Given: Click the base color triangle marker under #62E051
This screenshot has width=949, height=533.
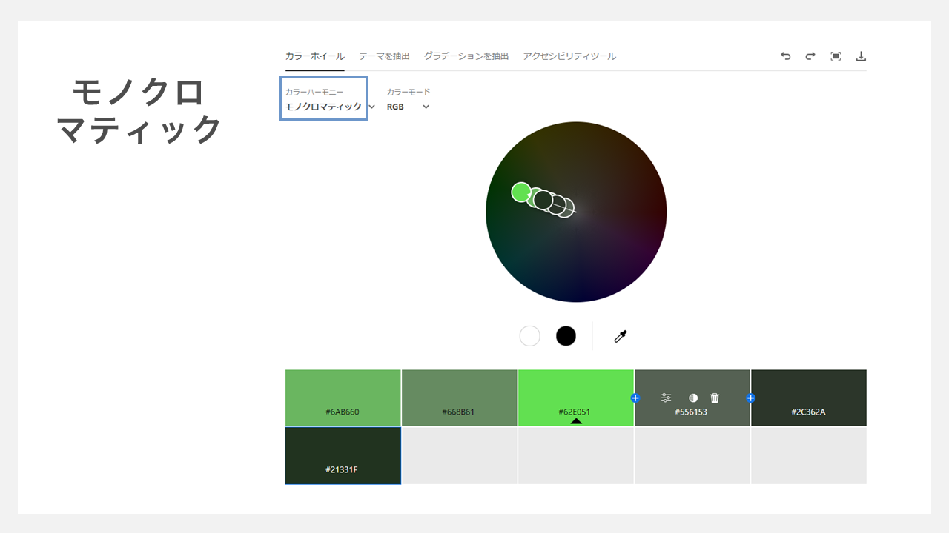Looking at the screenshot, I should point(576,421).
